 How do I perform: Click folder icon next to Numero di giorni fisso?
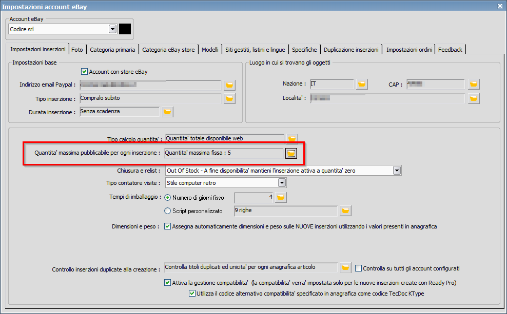281,197
